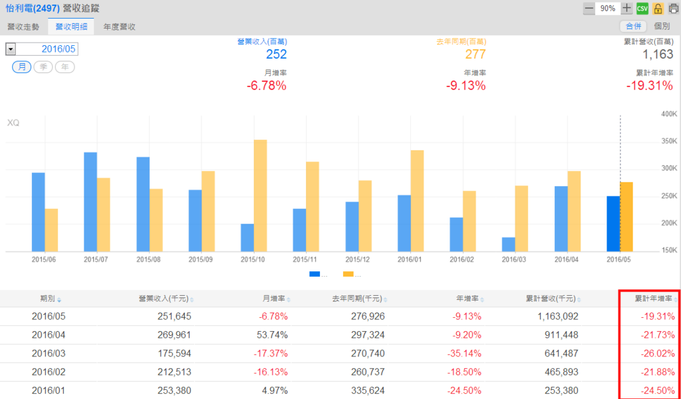681x399 pixels.
Task: Open the 營收走勢 tab
Action: click(x=23, y=27)
